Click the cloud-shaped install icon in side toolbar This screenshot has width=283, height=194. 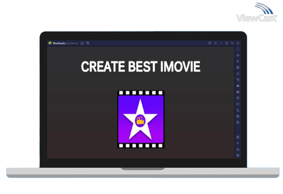tap(238, 86)
